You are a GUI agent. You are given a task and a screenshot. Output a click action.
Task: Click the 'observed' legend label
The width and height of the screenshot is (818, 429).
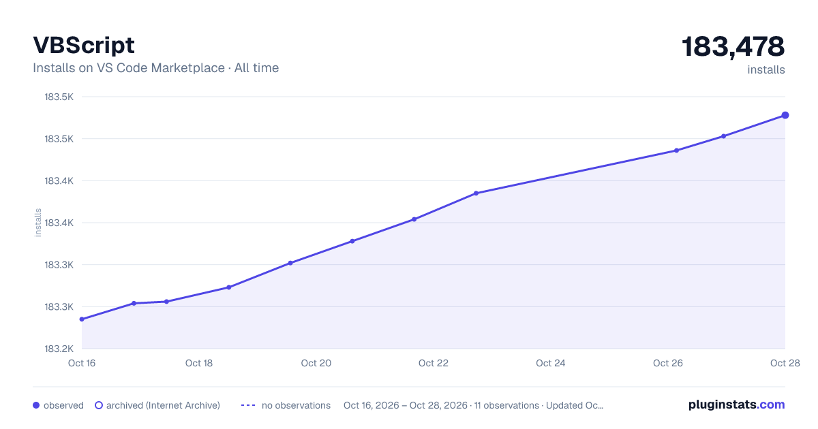(63, 405)
